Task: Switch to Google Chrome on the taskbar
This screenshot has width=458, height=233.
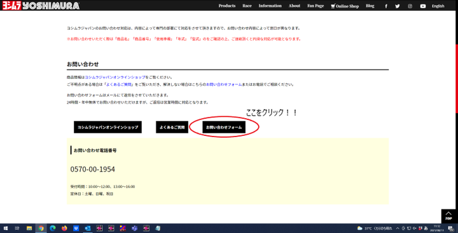Action: [41, 228]
